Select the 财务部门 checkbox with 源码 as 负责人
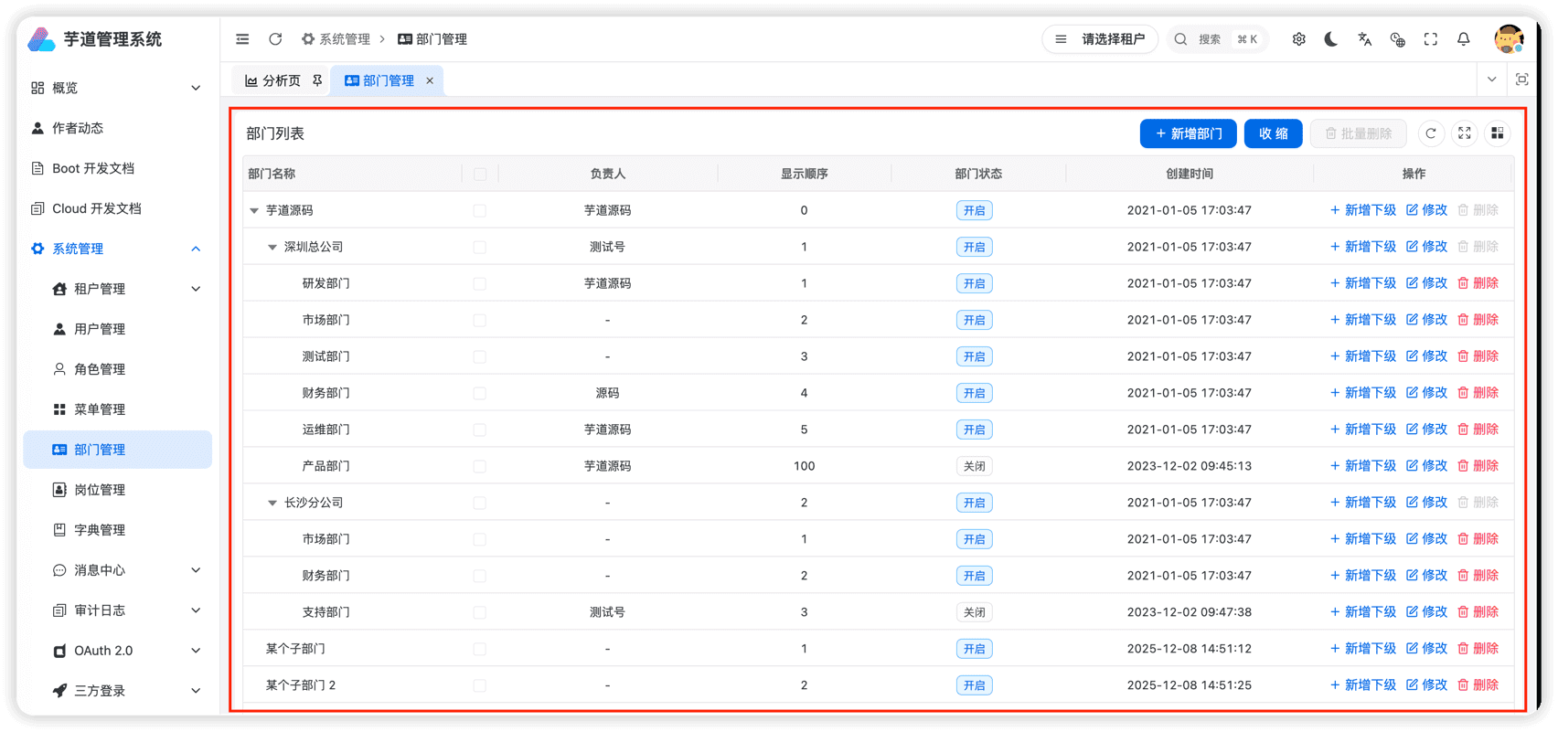The image size is (1558, 732). [480, 393]
